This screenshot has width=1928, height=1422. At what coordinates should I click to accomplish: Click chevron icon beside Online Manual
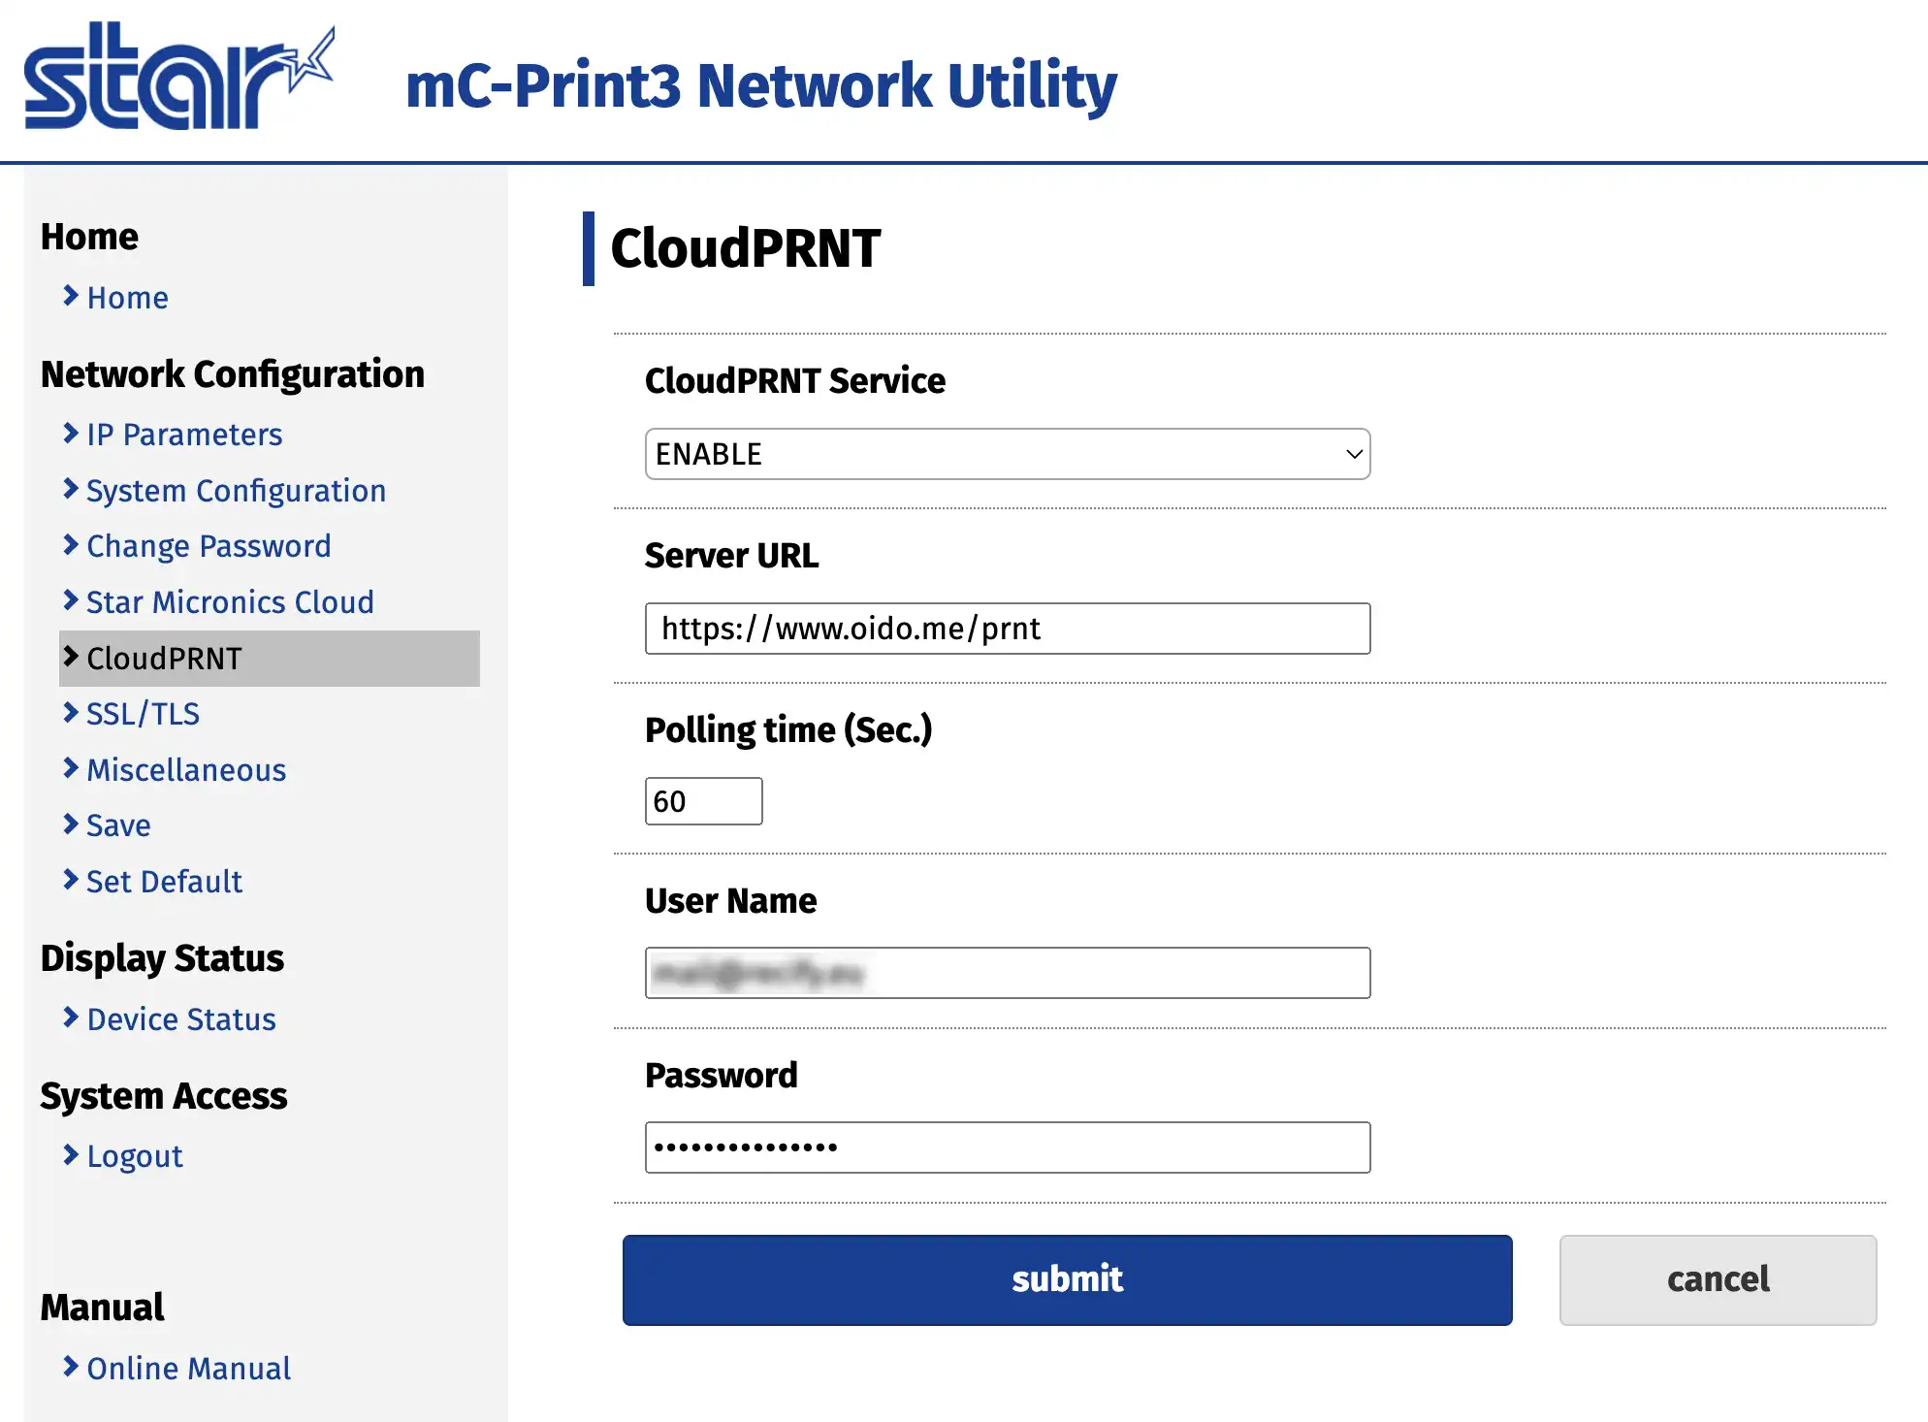coord(71,1367)
